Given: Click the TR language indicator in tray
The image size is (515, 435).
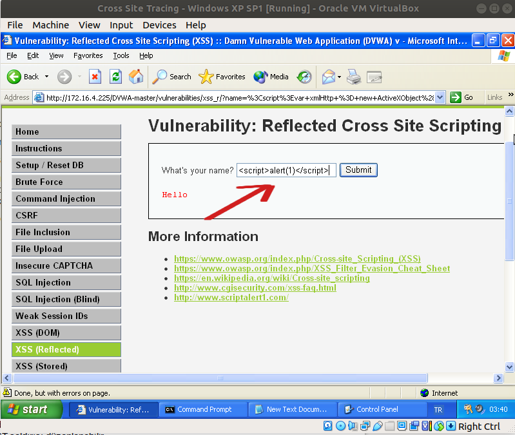Looking at the screenshot, I should pos(438,410).
